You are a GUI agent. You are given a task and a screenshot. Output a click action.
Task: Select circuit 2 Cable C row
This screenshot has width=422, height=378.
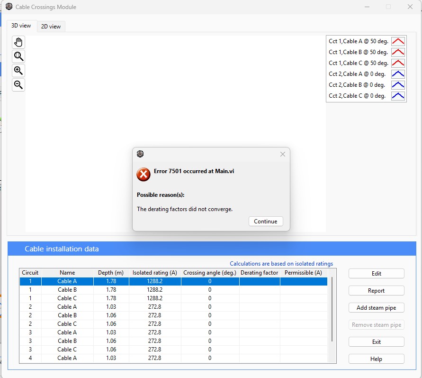[x=174, y=324]
